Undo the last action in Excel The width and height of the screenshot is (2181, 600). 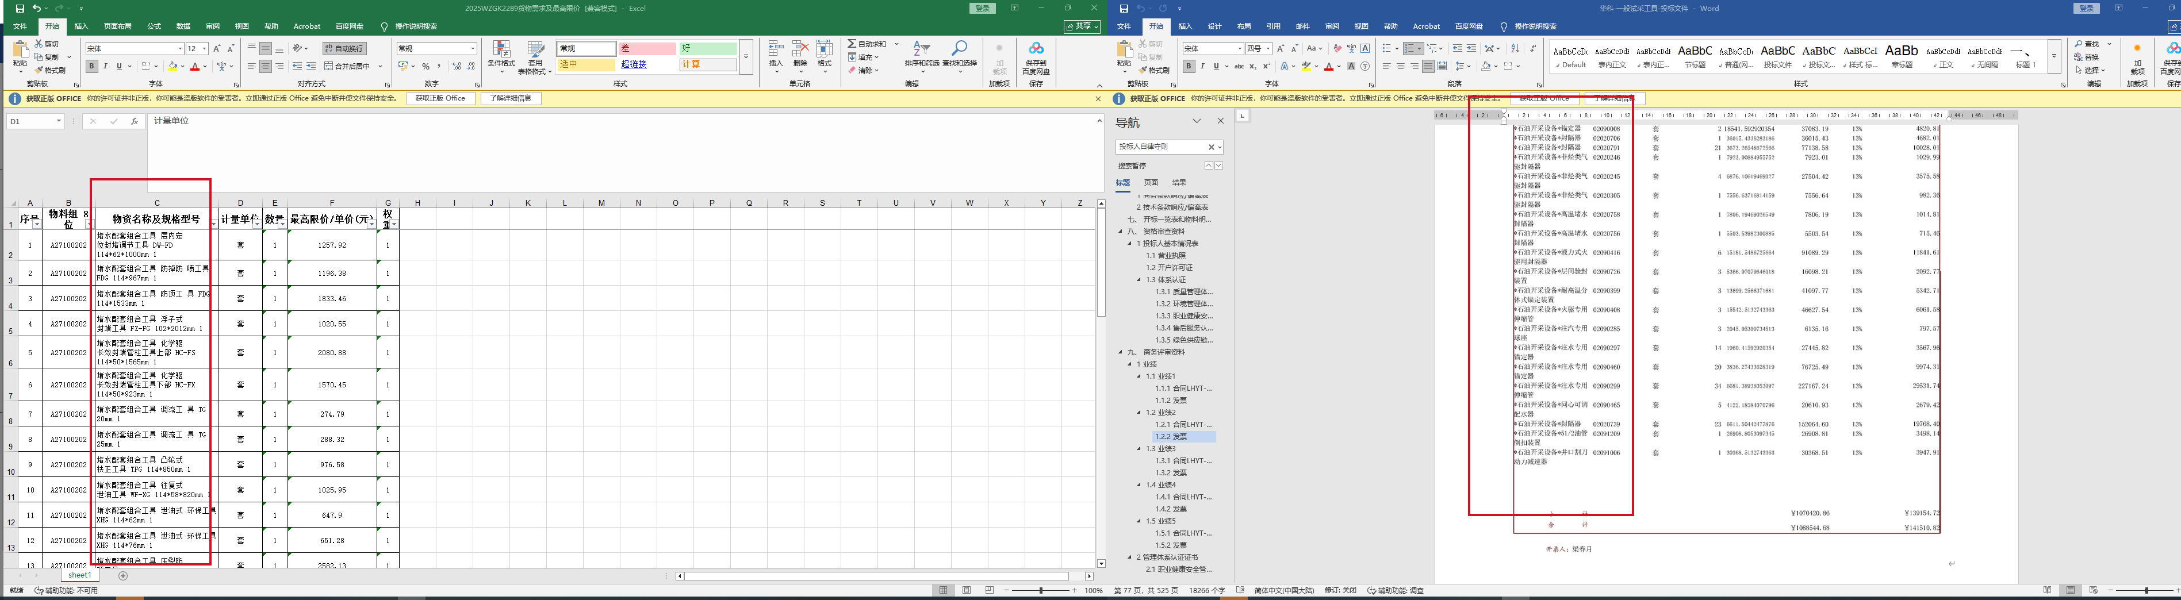(x=36, y=9)
